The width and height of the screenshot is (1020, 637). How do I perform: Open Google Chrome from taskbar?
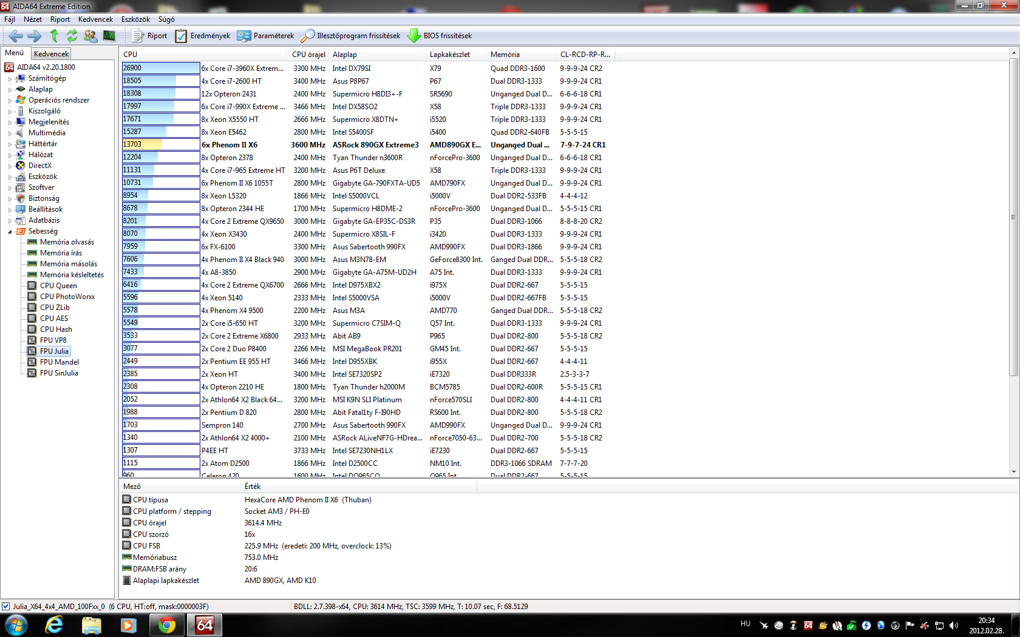[x=166, y=625]
